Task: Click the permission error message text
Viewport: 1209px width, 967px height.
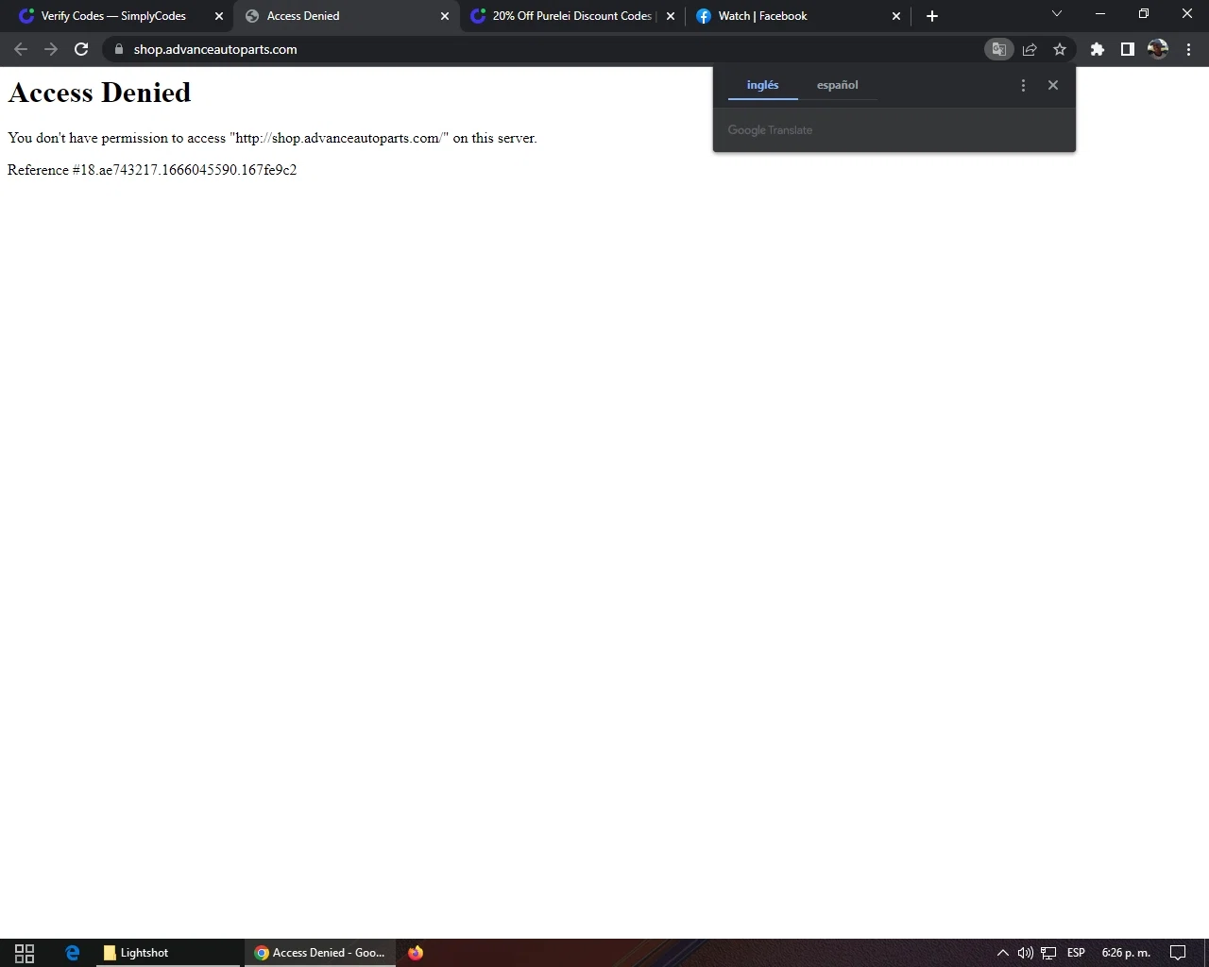Action: [x=272, y=138]
